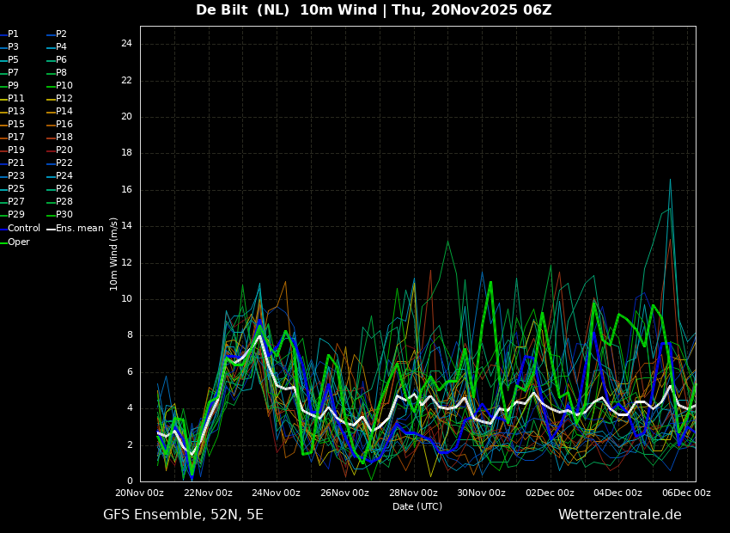
Task: Click the Date (UTC) axis title
Action: 417,506
